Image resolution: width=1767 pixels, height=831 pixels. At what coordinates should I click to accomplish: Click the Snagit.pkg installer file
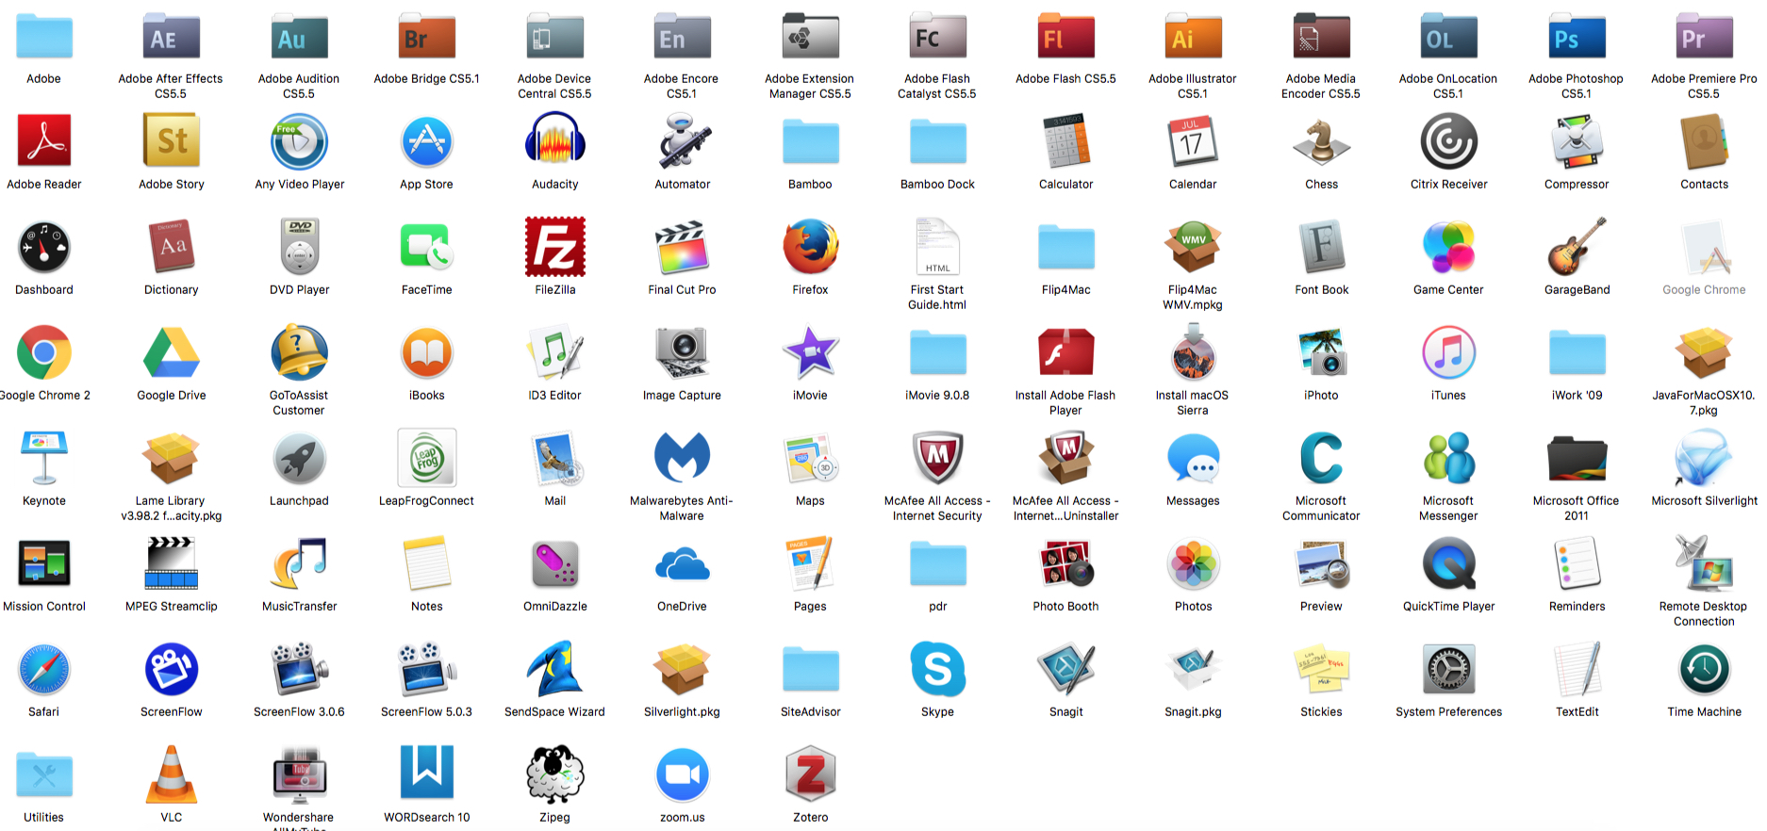point(1193,669)
